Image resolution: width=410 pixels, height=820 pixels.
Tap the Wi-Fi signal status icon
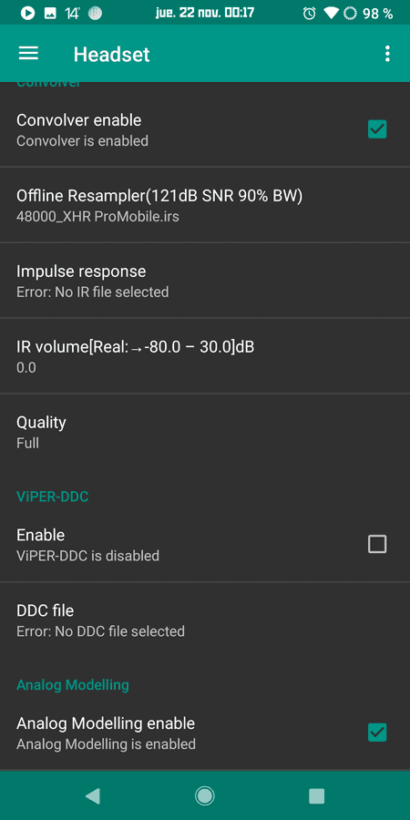pos(331,14)
